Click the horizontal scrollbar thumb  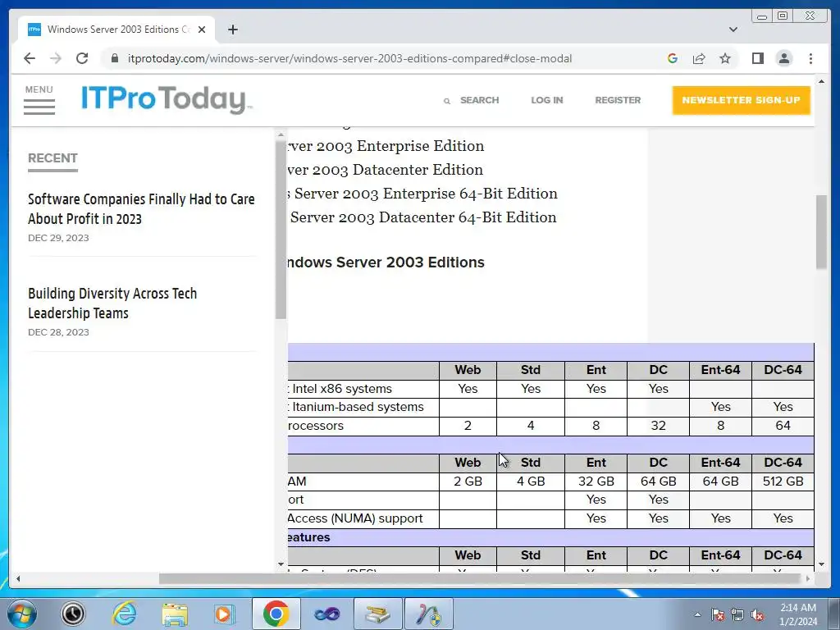tap(479, 578)
